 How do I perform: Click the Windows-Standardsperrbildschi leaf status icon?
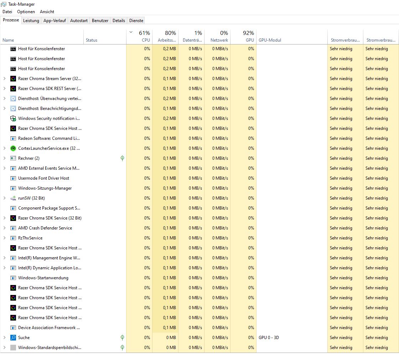click(x=123, y=348)
